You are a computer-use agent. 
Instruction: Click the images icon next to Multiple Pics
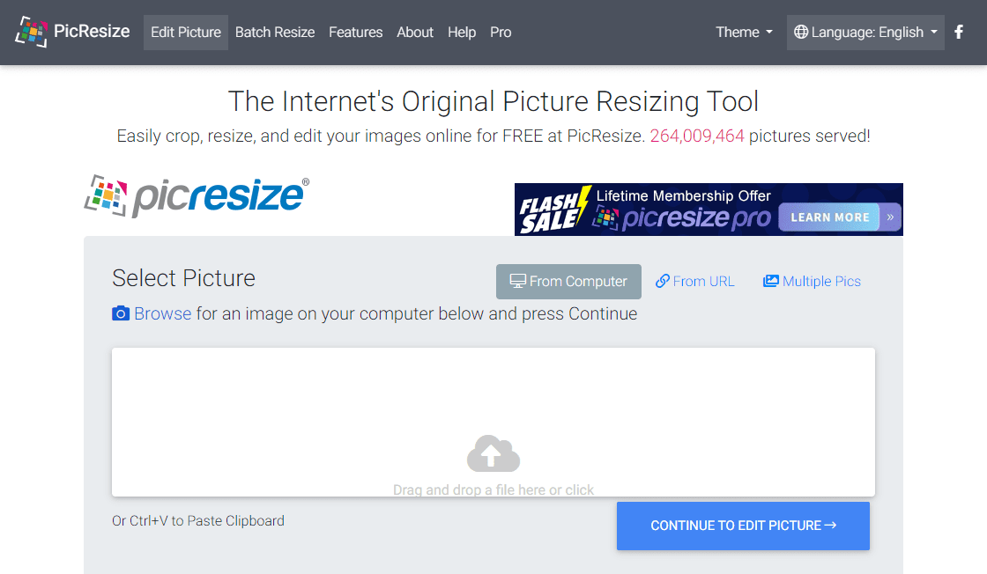[x=770, y=280]
